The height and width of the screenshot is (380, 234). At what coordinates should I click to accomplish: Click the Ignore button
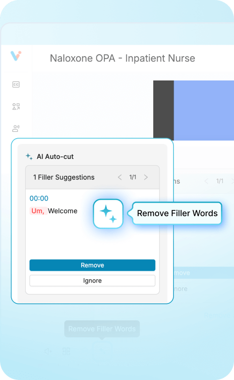click(x=92, y=281)
